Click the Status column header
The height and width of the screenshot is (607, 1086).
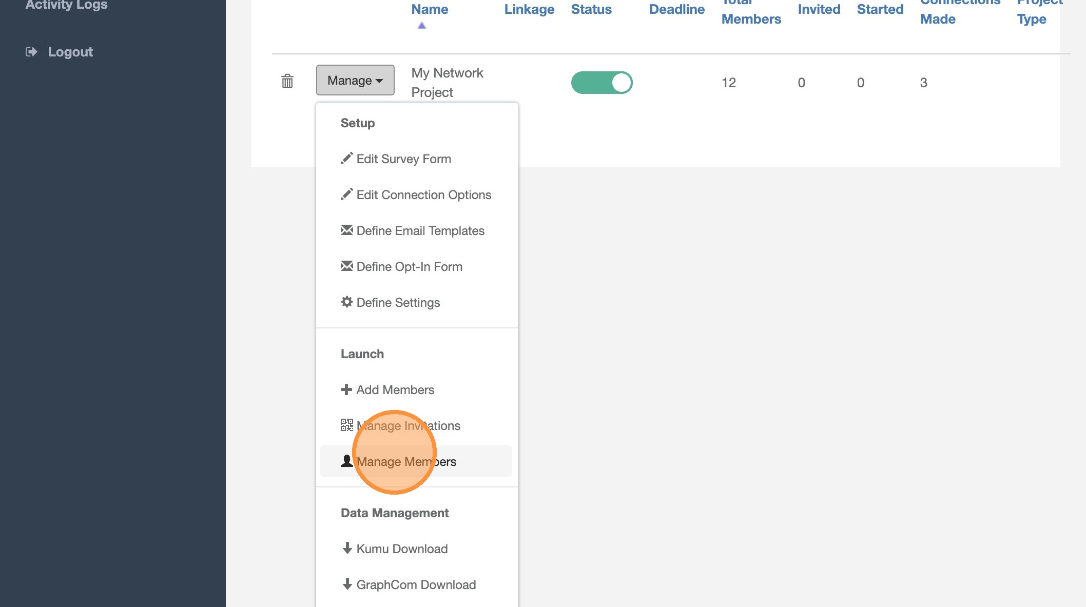[591, 9]
